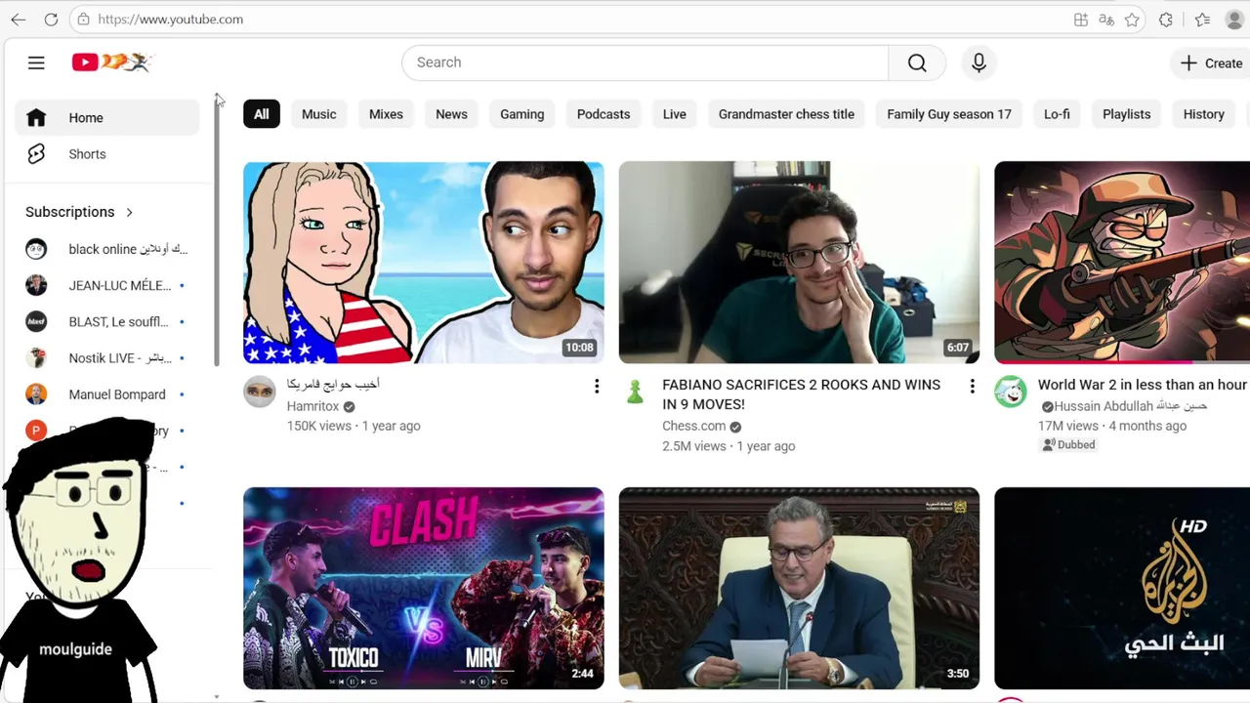The height and width of the screenshot is (703, 1250).
Task: Open browser favorites list icon
Action: pyautogui.click(x=1202, y=20)
